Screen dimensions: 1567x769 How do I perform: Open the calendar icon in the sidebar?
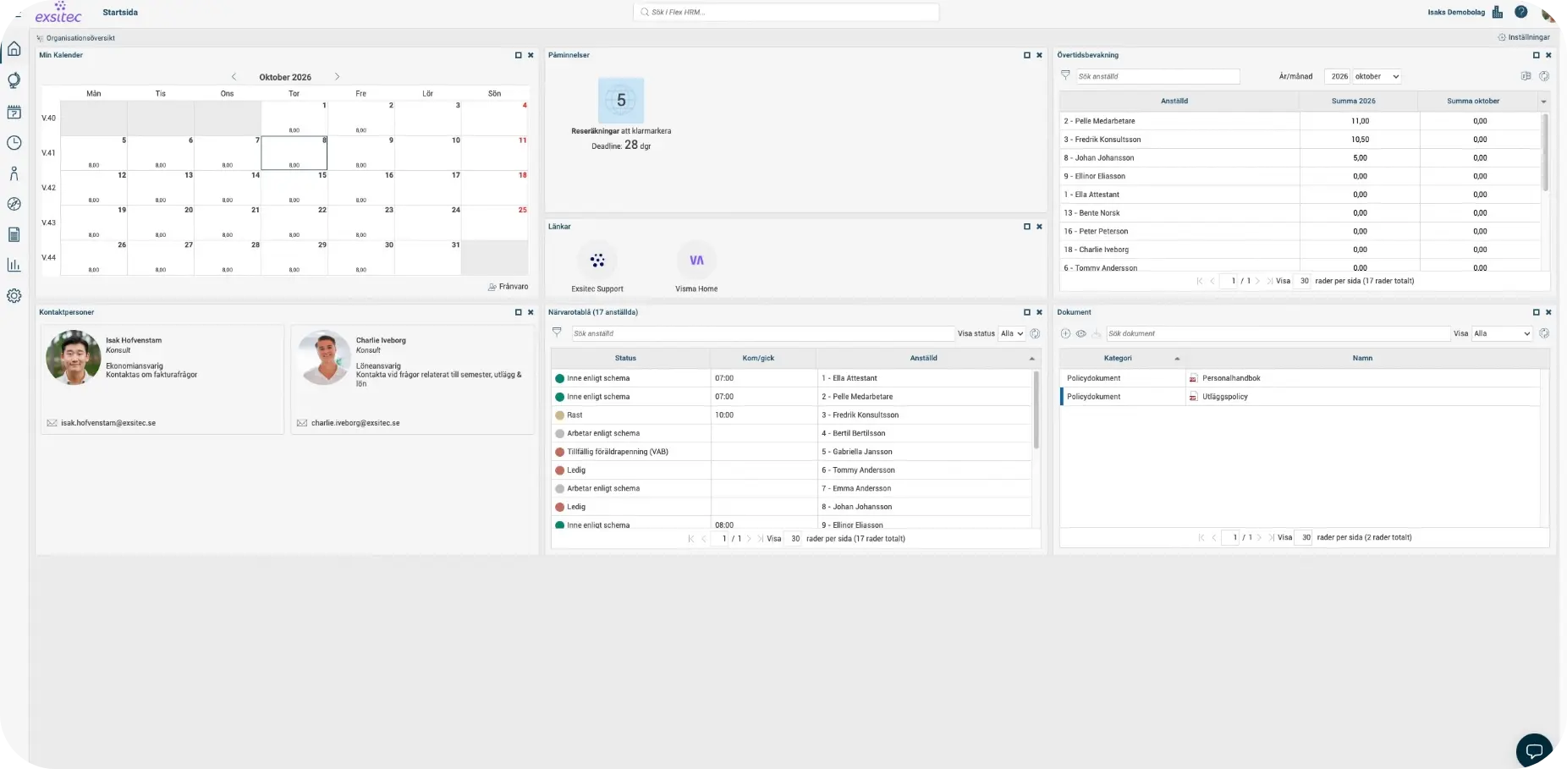click(14, 112)
